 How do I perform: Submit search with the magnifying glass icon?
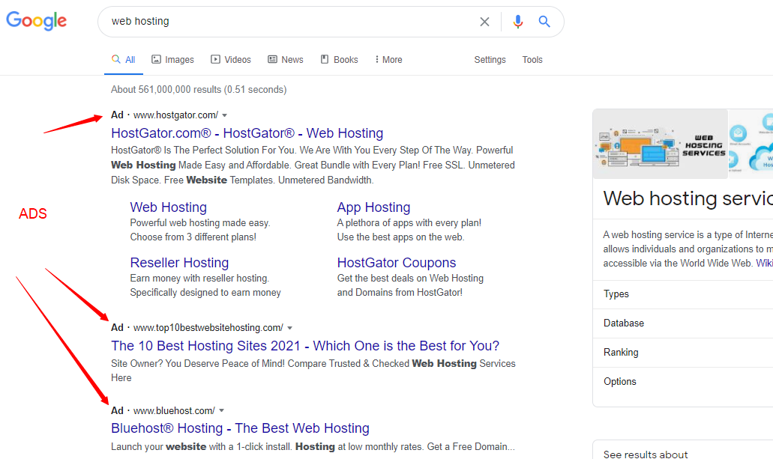[544, 22]
